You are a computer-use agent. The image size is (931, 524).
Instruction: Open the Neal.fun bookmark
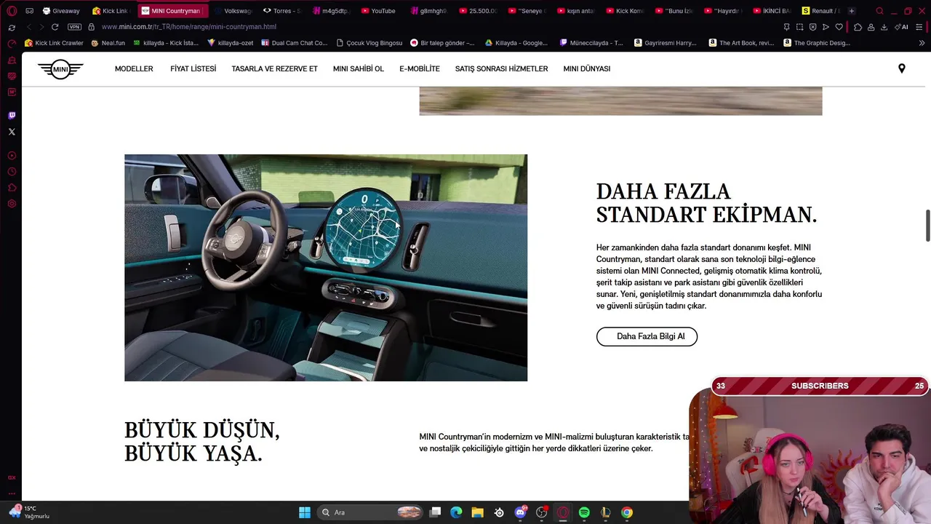tap(108, 43)
